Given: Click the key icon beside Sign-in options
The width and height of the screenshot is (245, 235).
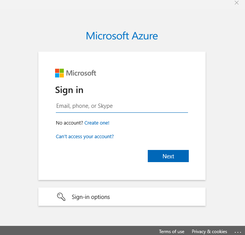Looking at the screenshot, I should click(61, 197).
